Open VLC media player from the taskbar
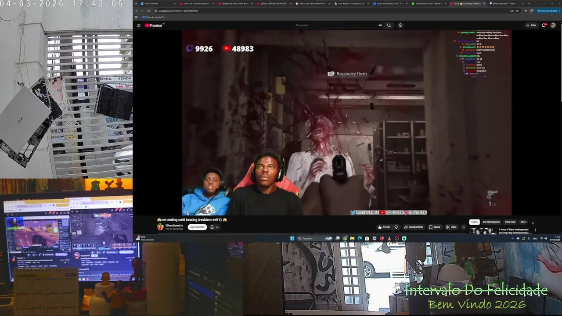 389,238
